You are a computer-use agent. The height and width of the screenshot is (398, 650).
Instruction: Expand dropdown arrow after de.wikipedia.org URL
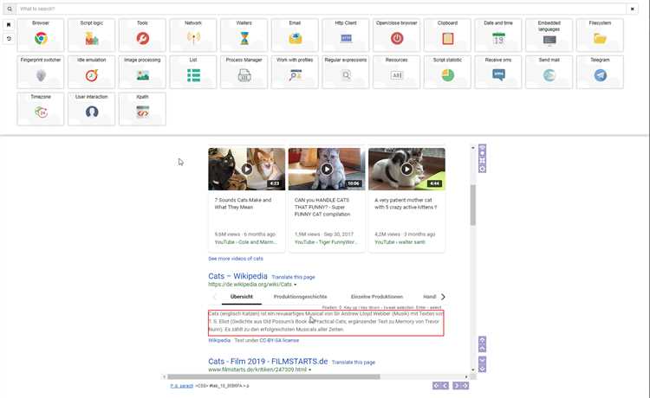pos(296,285)
